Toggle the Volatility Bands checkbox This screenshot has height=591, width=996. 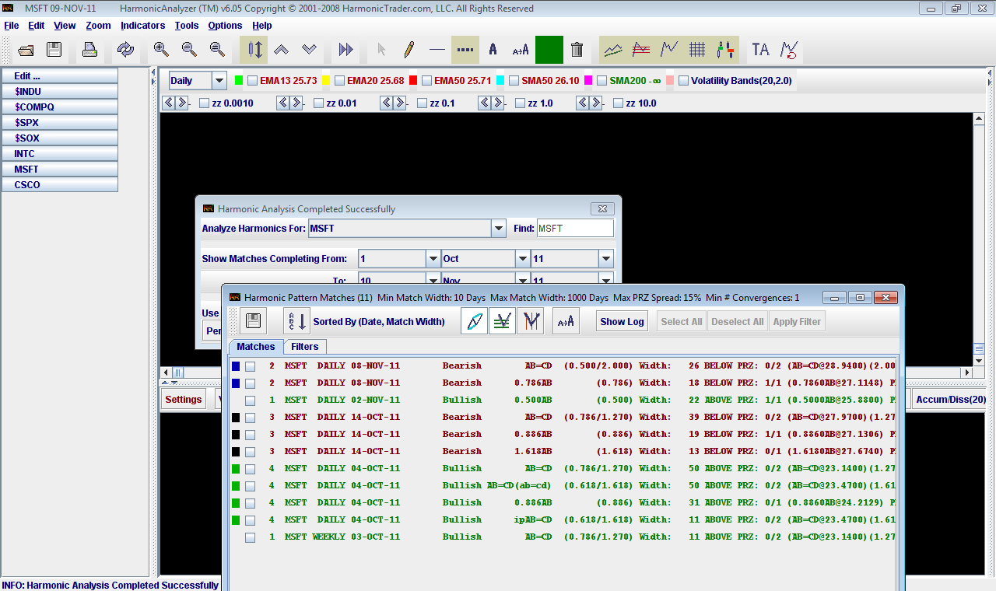[x=683, y=81]
